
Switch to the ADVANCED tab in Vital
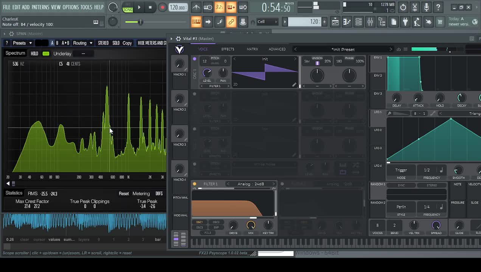tap(277, 49)
